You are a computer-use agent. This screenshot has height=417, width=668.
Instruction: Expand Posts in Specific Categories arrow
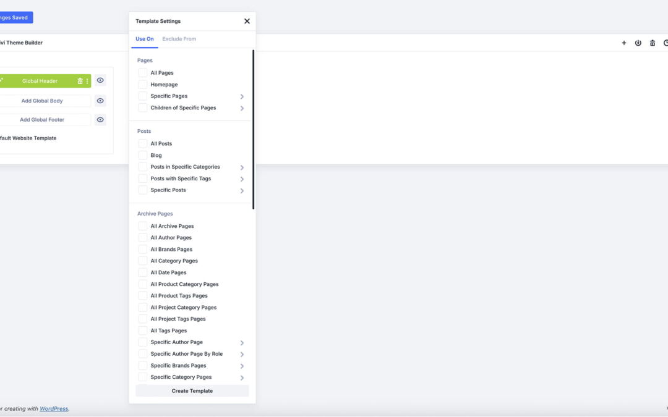click(x=242, y=167)
